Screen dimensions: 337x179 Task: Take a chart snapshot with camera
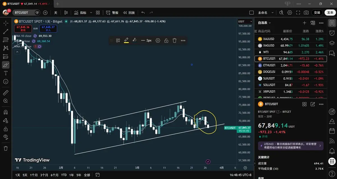coord(306,13)
